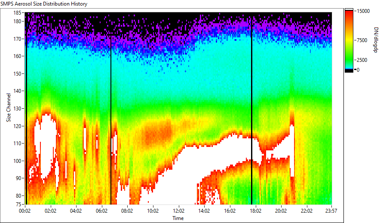Screen dimensions: 380x223
Task: Click the 22:02 time tick label
Action: point(306,211)
